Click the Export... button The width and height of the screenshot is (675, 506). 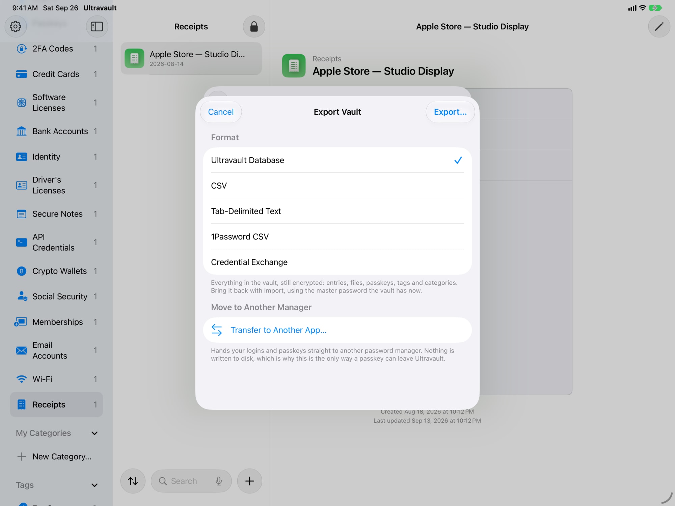450,112
